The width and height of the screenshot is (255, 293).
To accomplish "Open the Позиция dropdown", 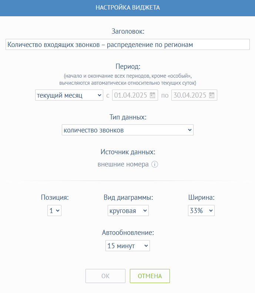I will [x=54, y=211].
